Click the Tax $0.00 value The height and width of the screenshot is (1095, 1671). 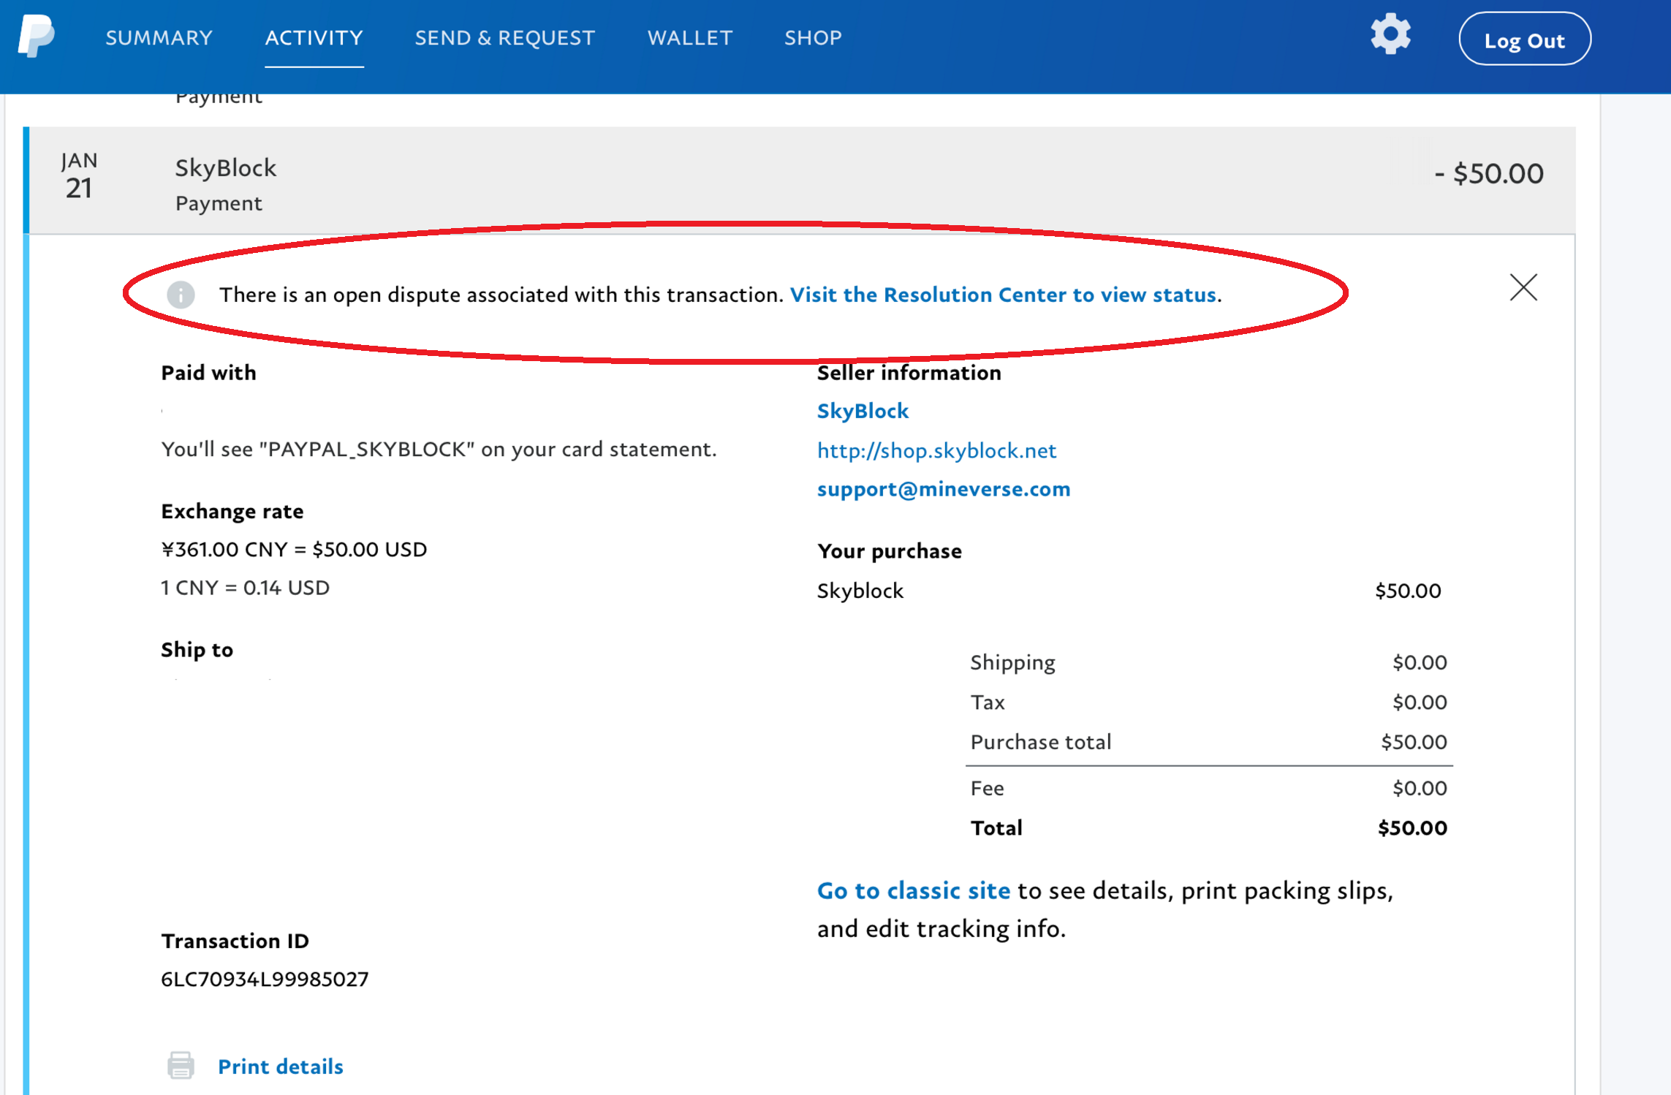tap(1420, 702)
